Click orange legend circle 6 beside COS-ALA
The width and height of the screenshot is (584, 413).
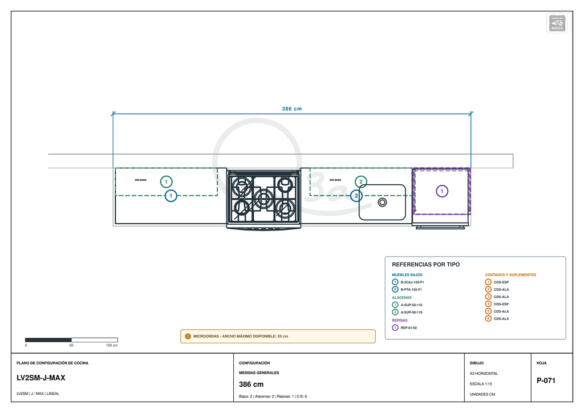(488, 318)
